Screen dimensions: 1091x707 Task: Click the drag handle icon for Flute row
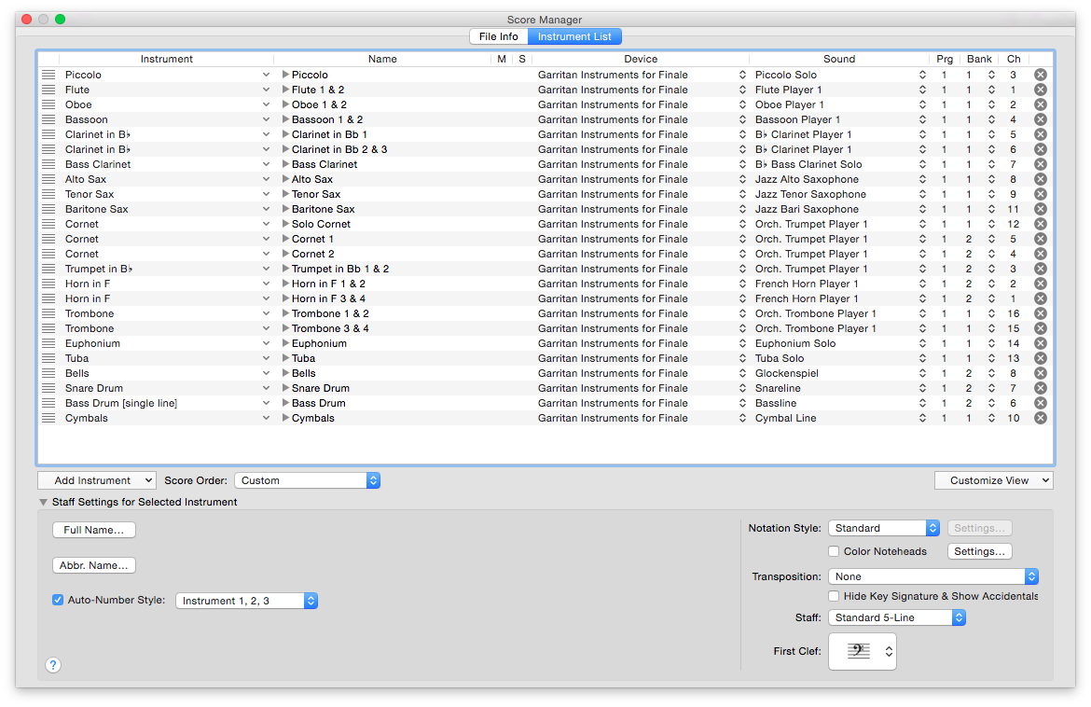tap(48, 90)
